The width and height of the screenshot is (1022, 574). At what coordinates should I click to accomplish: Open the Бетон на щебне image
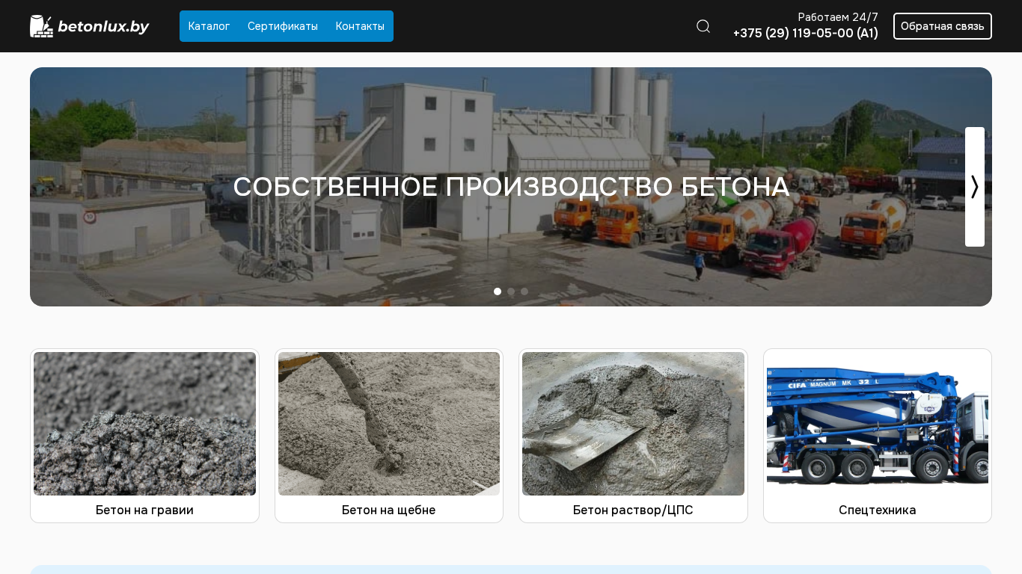tap(389, 424)
